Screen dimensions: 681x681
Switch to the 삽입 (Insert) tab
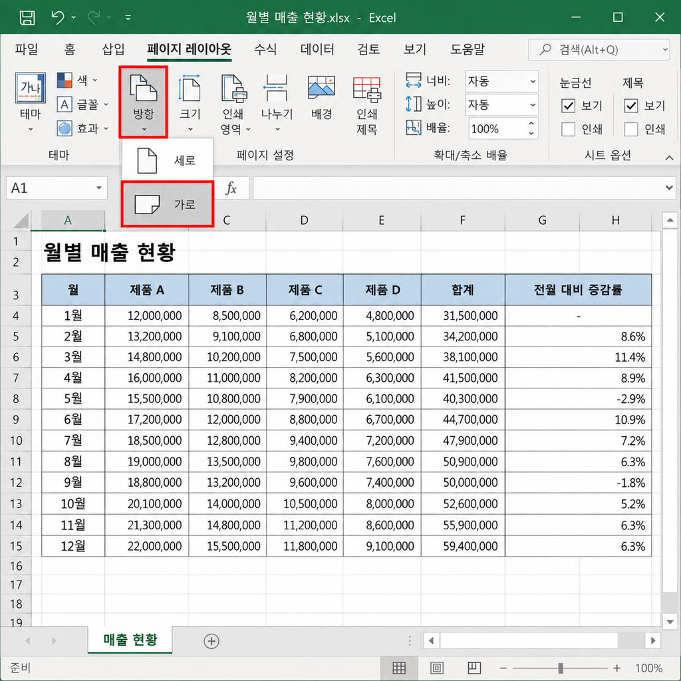pyautogui.click(x=113, y=49)
